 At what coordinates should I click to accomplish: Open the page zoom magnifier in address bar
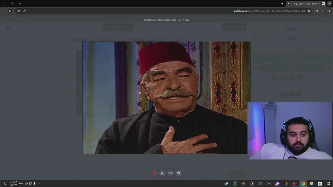[x=24, y=11]
